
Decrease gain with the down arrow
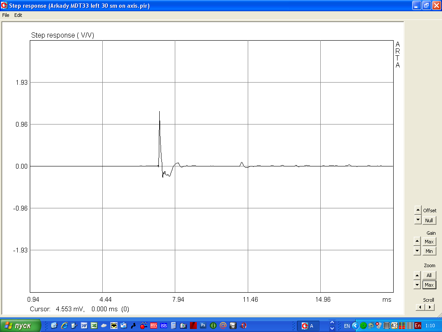tap(417, 251)
